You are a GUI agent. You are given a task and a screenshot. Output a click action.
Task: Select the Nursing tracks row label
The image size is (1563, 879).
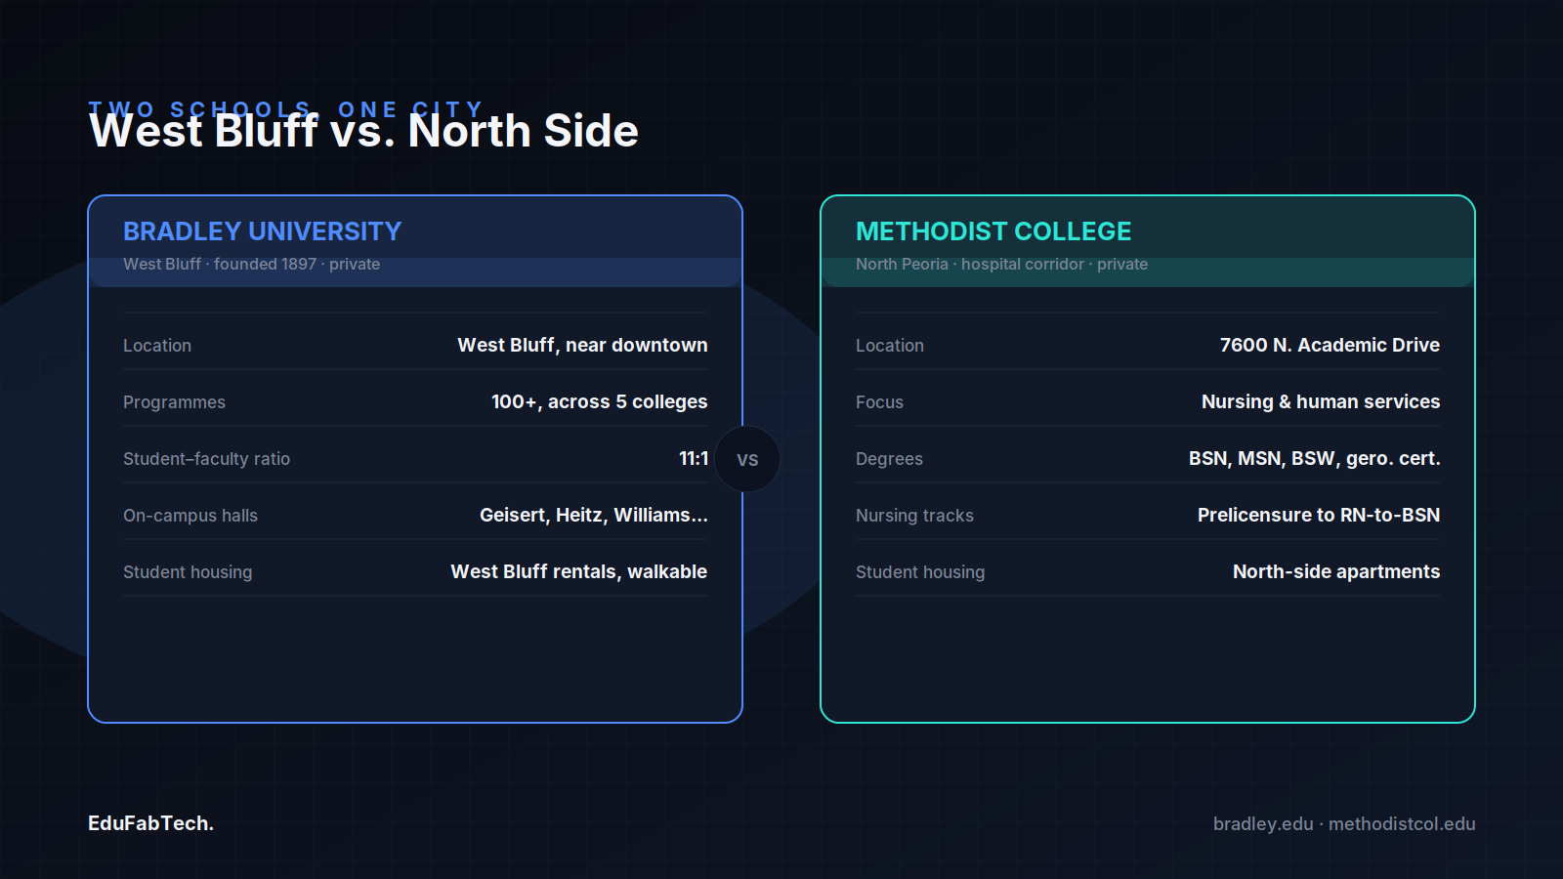[x=914, y=516]
